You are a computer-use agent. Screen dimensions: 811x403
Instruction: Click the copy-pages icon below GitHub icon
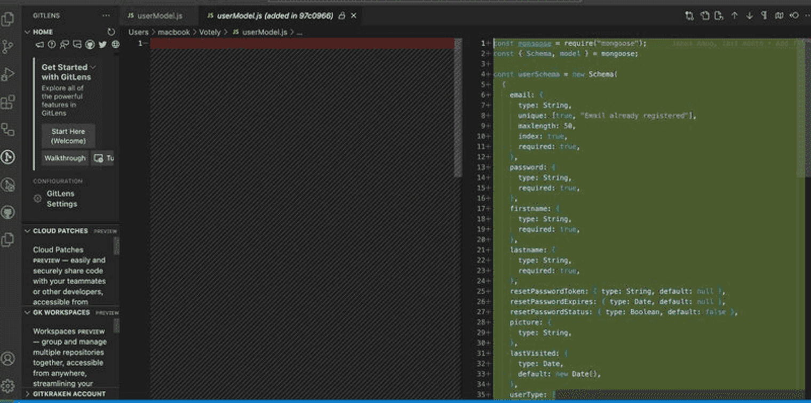tap(8, 239)
